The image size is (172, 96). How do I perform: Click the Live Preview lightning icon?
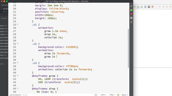131,6
